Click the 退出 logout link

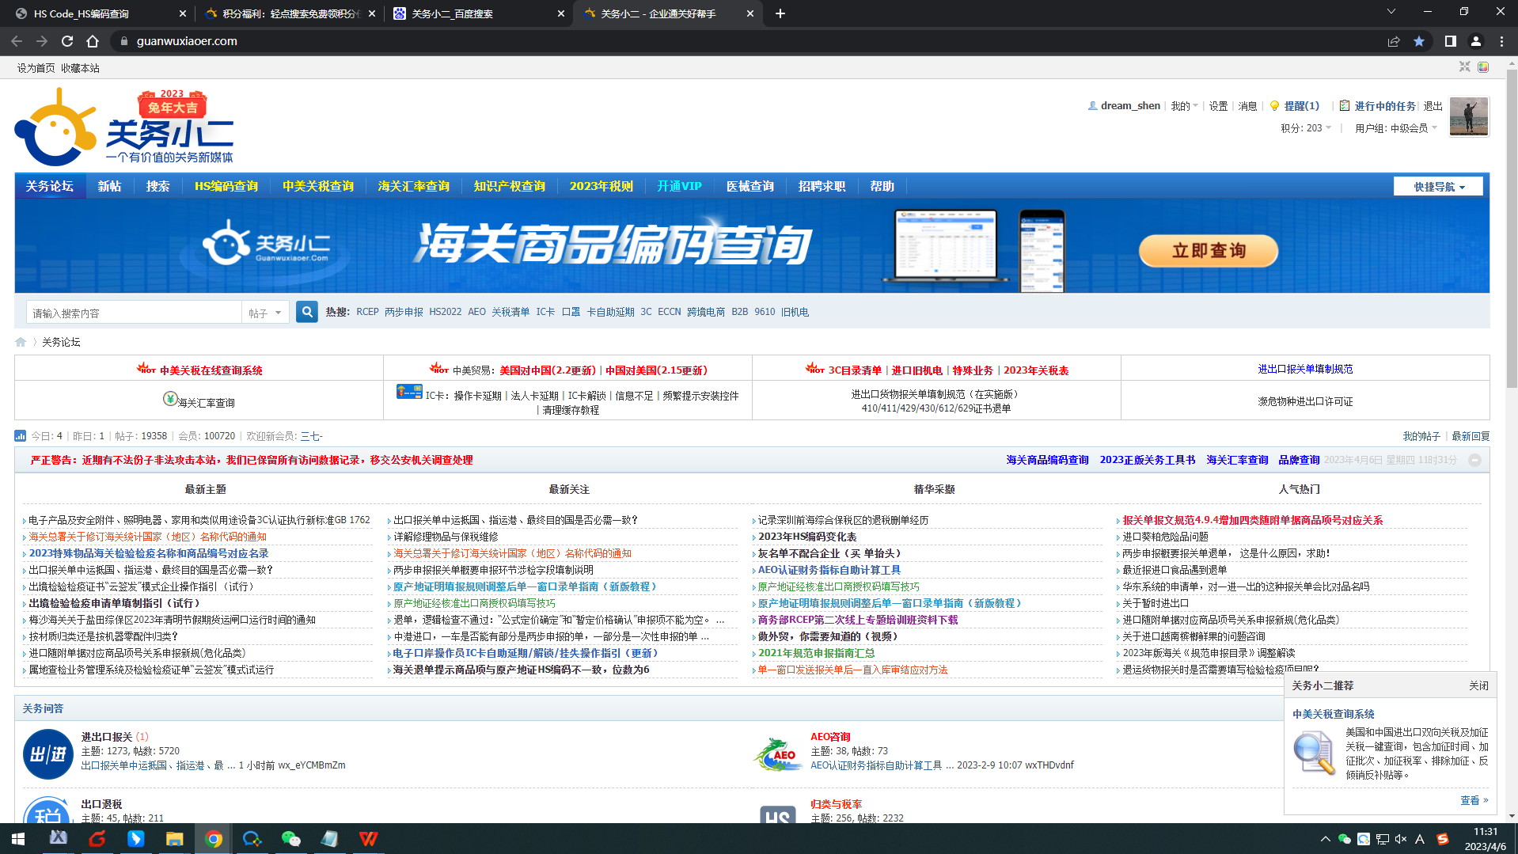click(1433, 106)
